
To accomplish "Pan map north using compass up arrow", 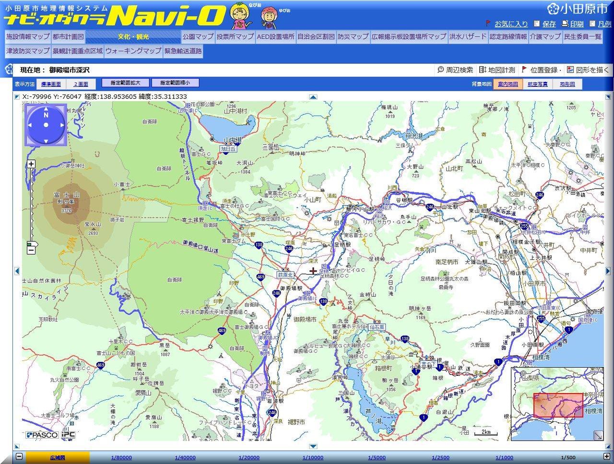I will [x=46, y=109].
